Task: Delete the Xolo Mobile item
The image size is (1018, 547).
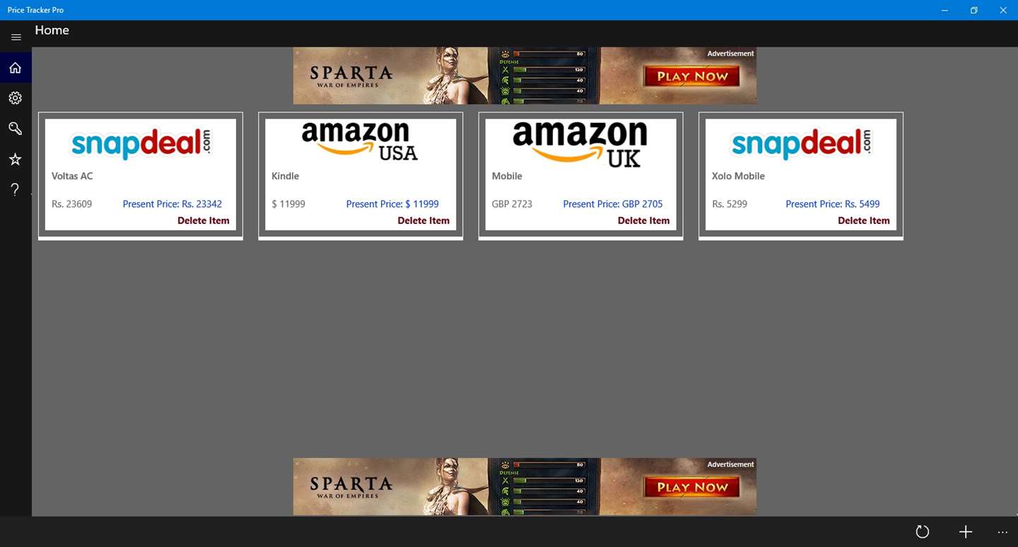Action: coord(864,220)
